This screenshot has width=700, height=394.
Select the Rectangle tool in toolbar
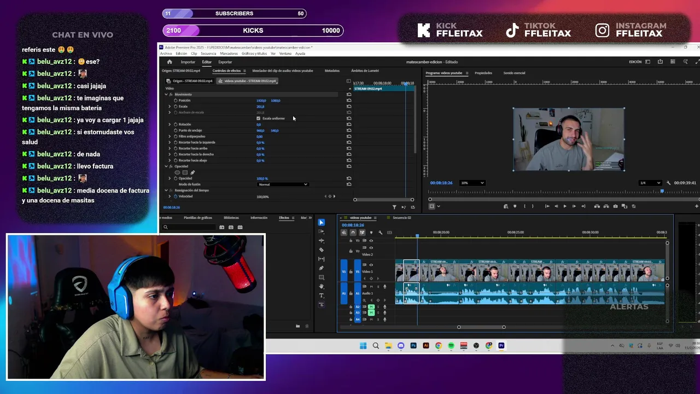(x=321, y=277)
